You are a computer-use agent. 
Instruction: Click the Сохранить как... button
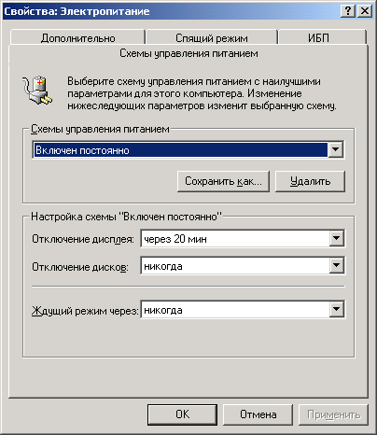(223, 181)
